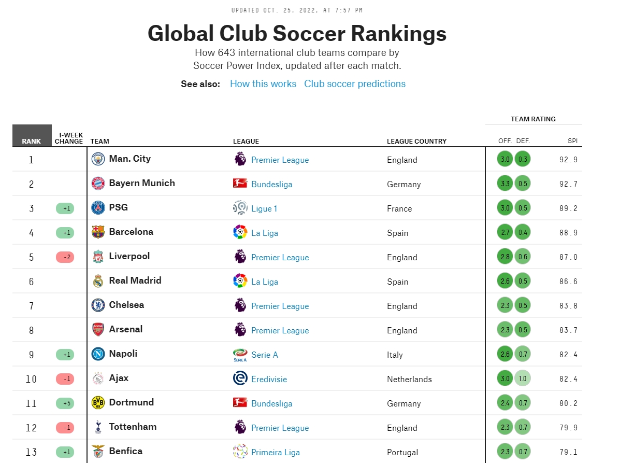Click the Dortmund BVB crest
620x463 pixels.
pos(98,403)
